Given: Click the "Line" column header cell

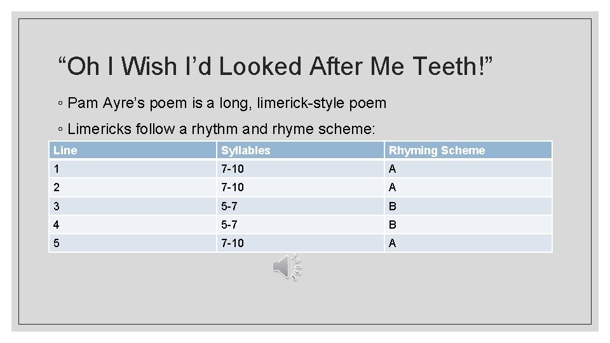Looking at the screenshot, I should [132, 151].
